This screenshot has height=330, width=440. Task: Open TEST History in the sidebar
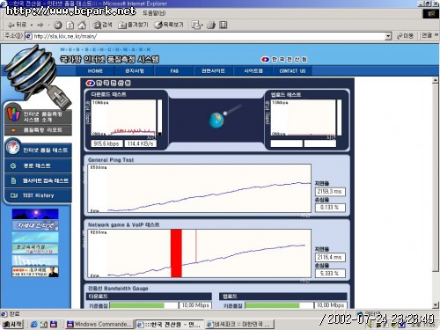click(38, 195)
